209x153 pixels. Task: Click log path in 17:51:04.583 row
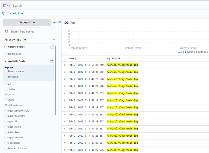[x=122, y=72]
